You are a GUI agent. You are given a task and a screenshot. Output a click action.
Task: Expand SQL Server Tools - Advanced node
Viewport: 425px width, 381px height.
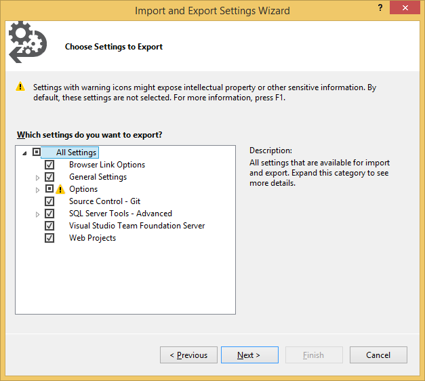[x=38, y=214]
